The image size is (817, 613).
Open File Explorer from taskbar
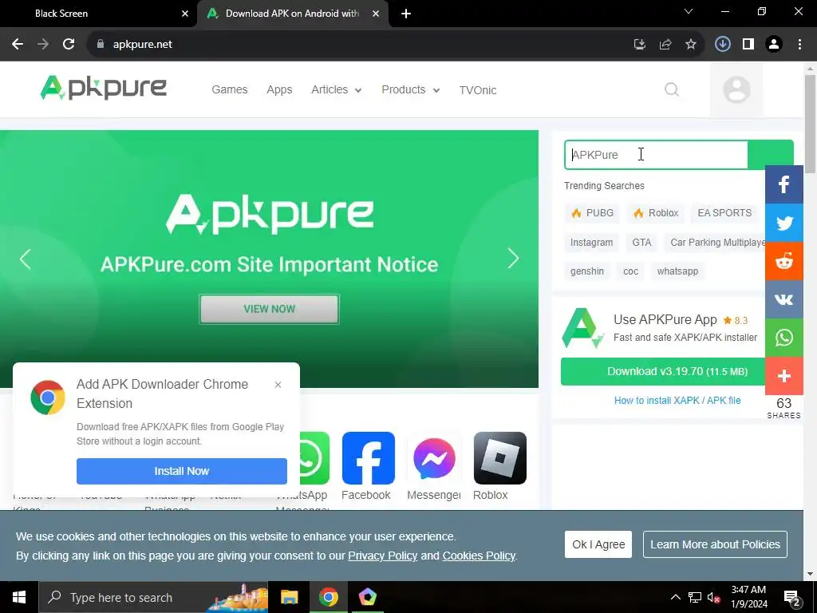click(289, 597)
